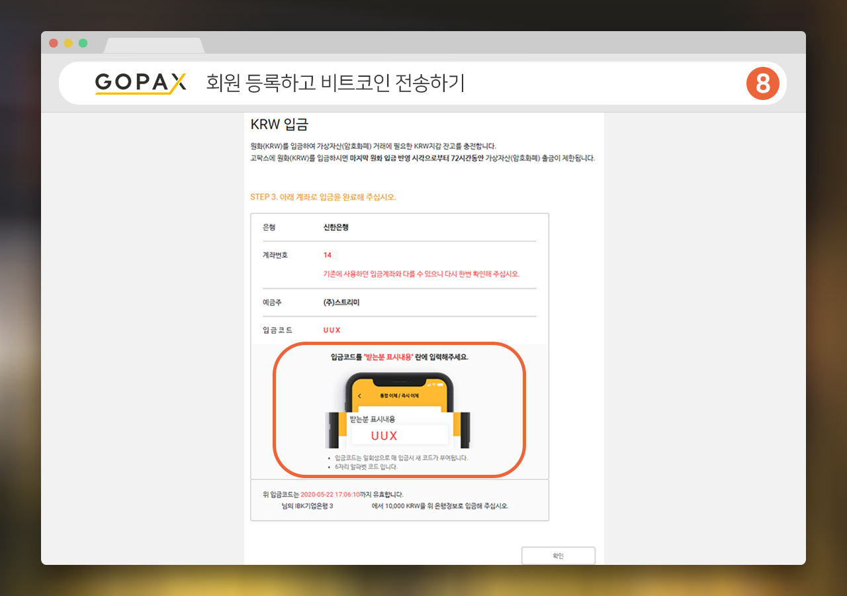Click the '6자리 알파벳 코드 입니다' bullet
The height and width of the screenshot is (596, 847).
[x=366, y=467]
